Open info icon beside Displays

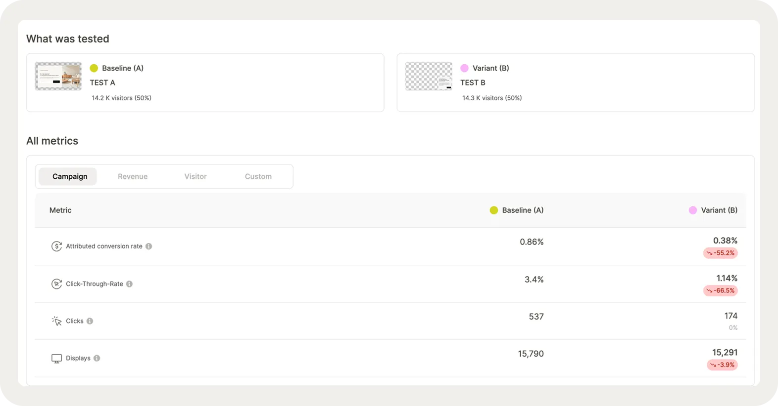[x=97, y=358]
